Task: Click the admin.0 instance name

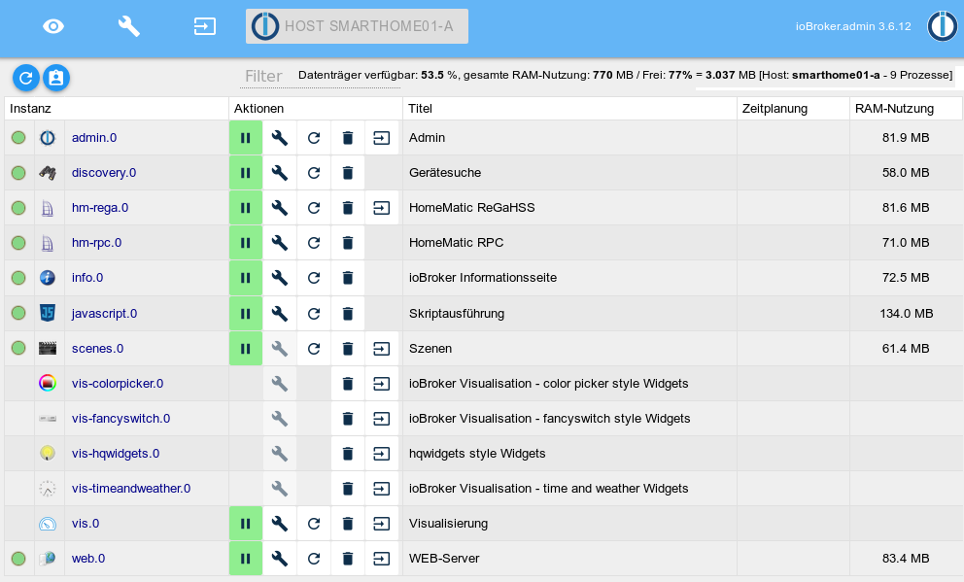Action: (x=94, y=138)
